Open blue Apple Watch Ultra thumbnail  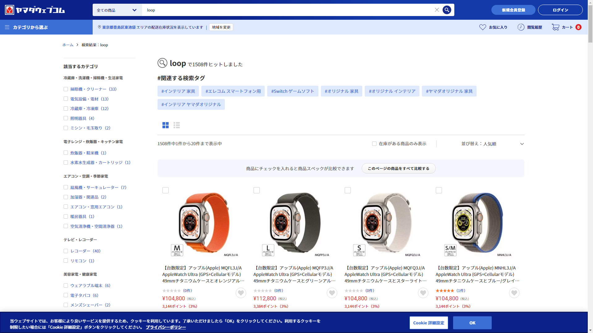477,223
